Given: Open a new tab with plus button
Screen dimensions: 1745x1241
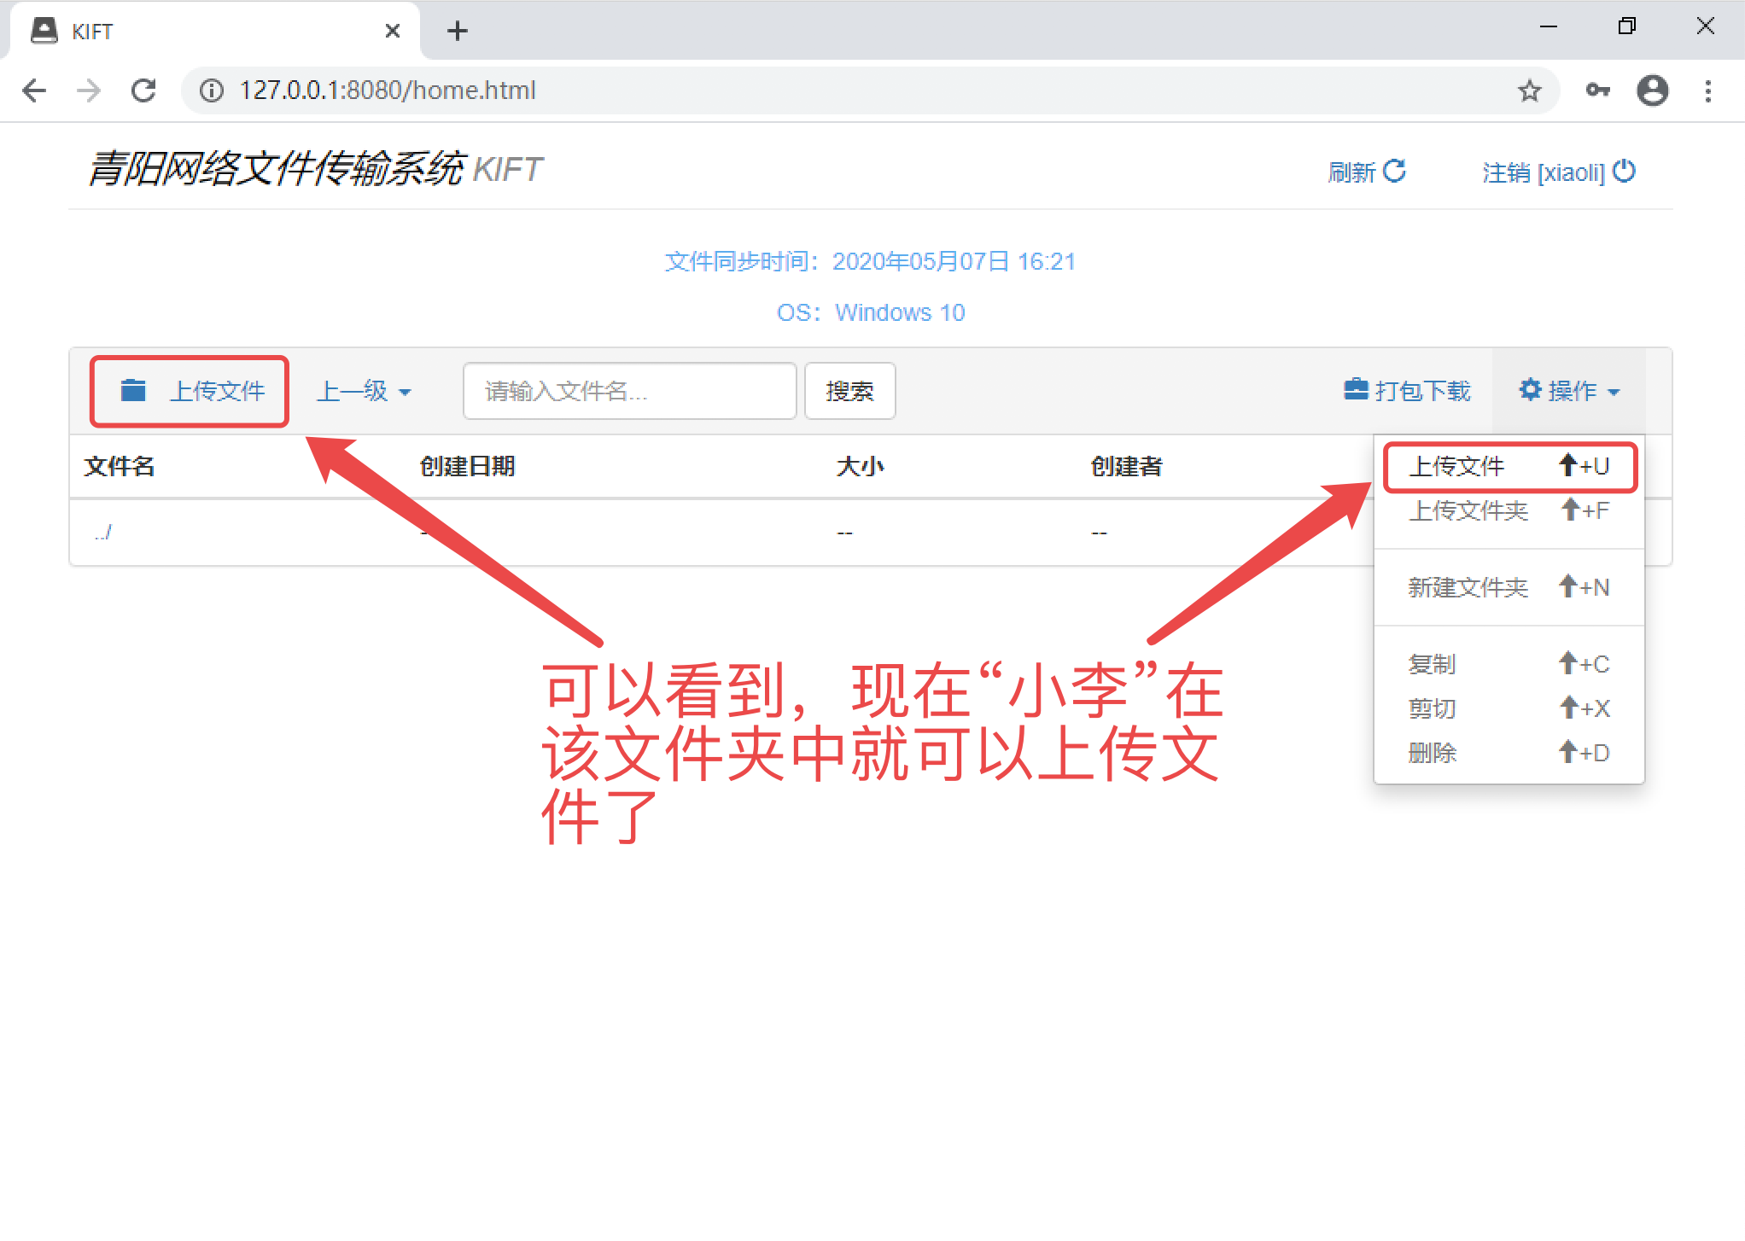Looking at the screenshot, I should click(x=458, y=32).
